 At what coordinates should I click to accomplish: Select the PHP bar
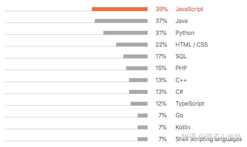(x=137, y=68)
